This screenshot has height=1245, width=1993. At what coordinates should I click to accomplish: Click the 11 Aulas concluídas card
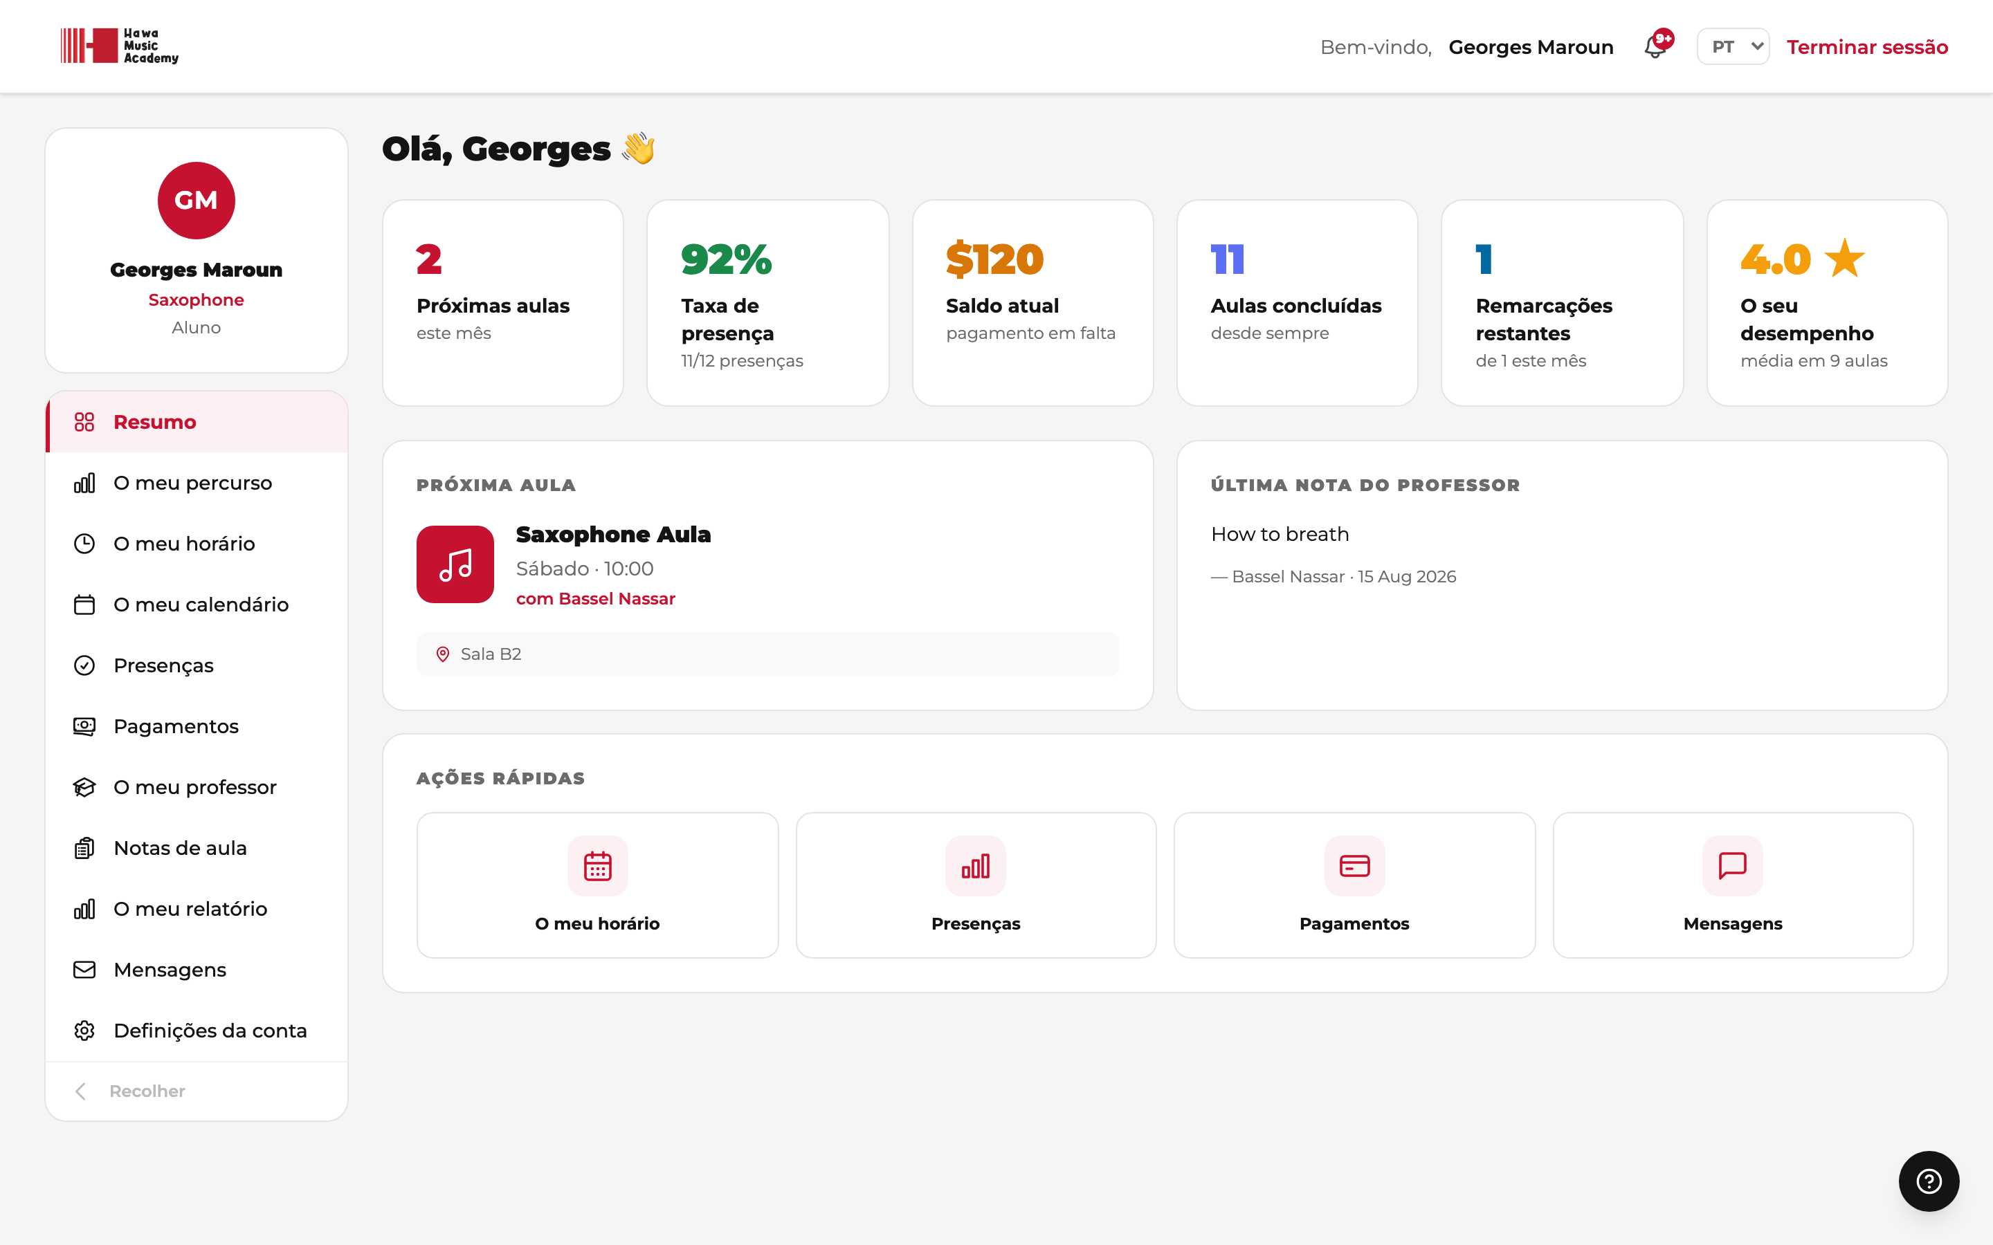[1297, 303]
